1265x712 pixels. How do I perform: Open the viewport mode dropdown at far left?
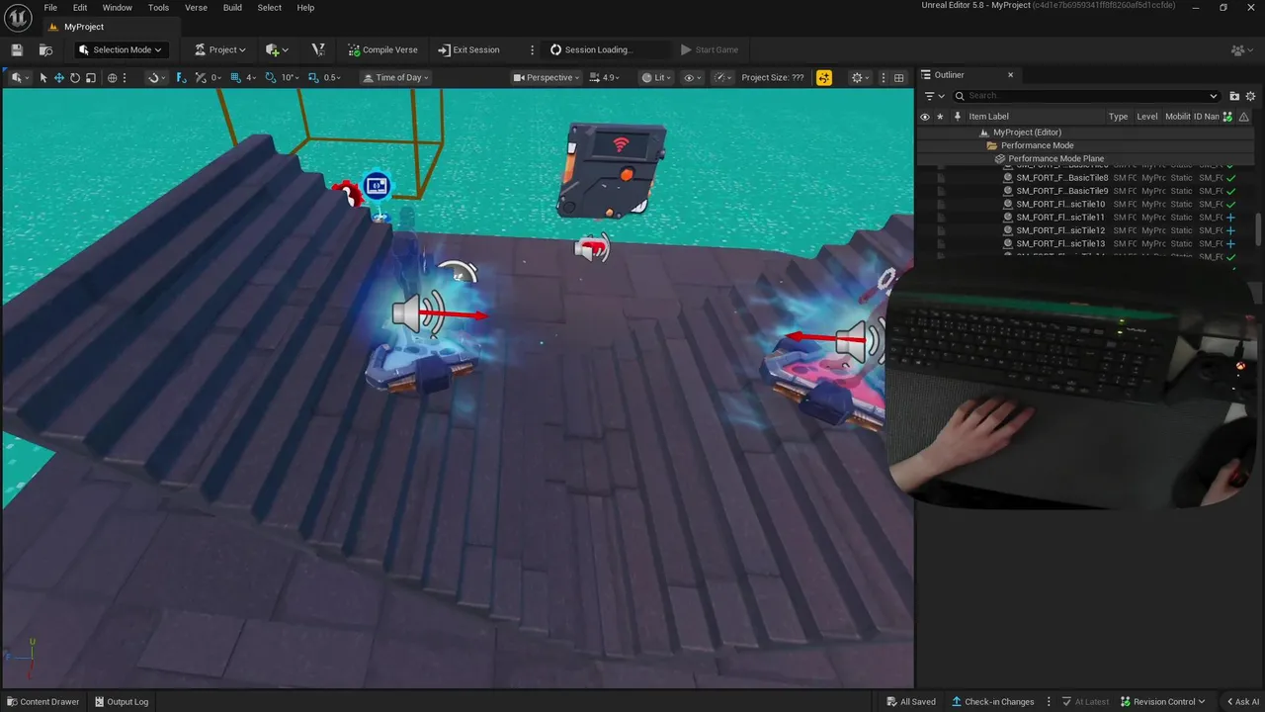pos(20,77)
